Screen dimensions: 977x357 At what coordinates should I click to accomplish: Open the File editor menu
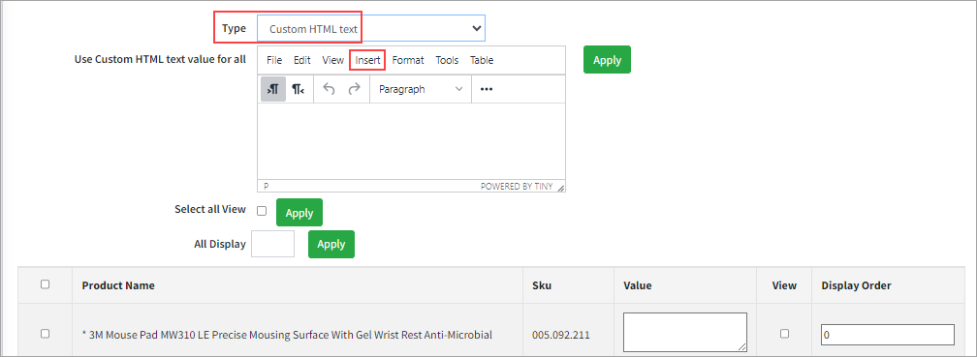coord(274,60)
